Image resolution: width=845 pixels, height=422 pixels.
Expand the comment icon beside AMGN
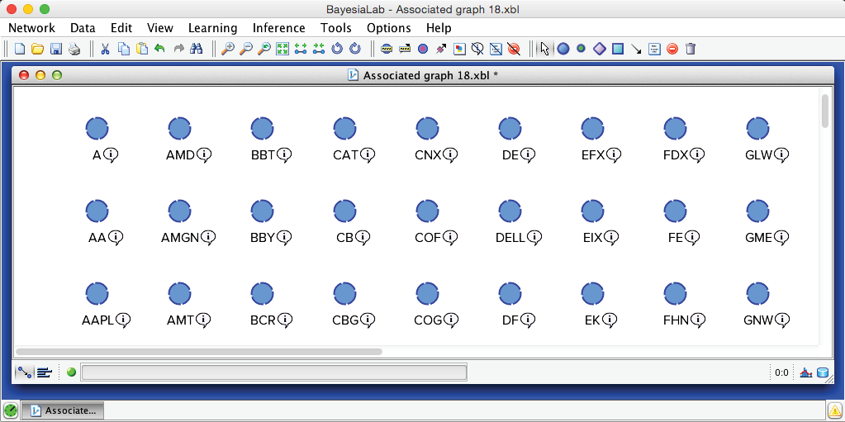pos(208,238)
